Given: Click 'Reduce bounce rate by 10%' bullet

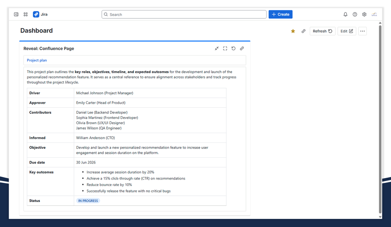Looking at the screenshot, I should [x=109, y=185].
